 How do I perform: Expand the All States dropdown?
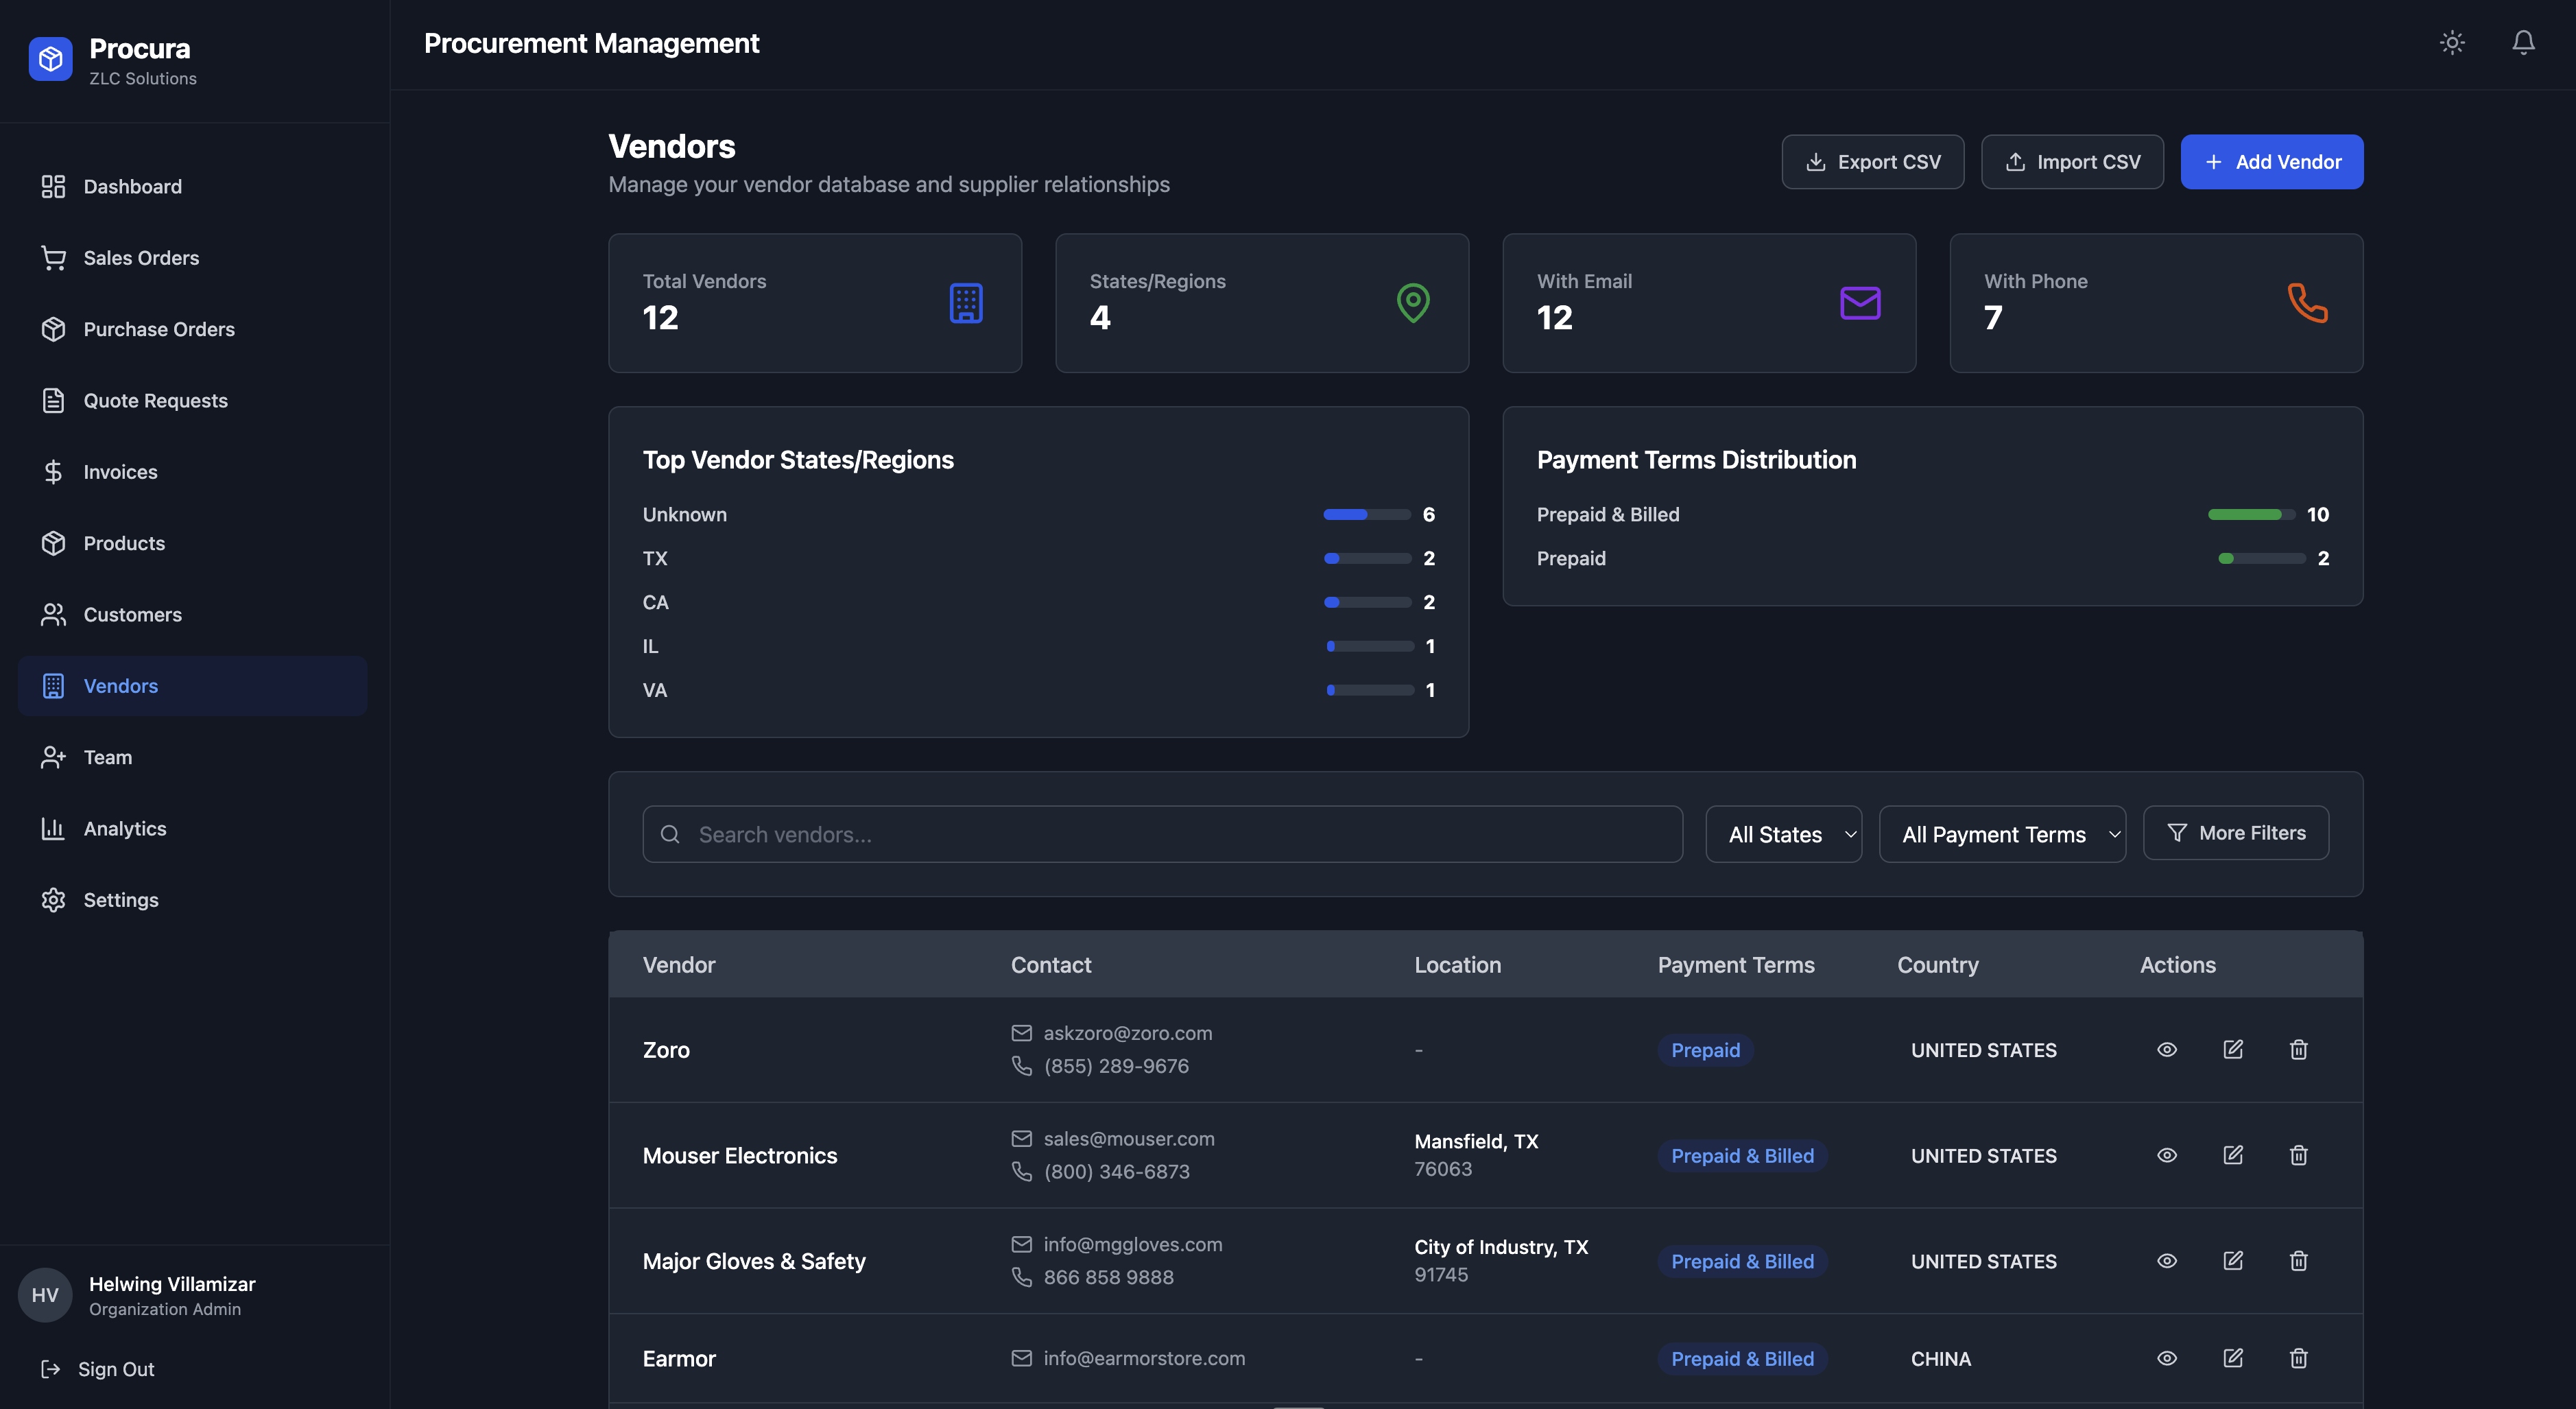point(1783,834)
